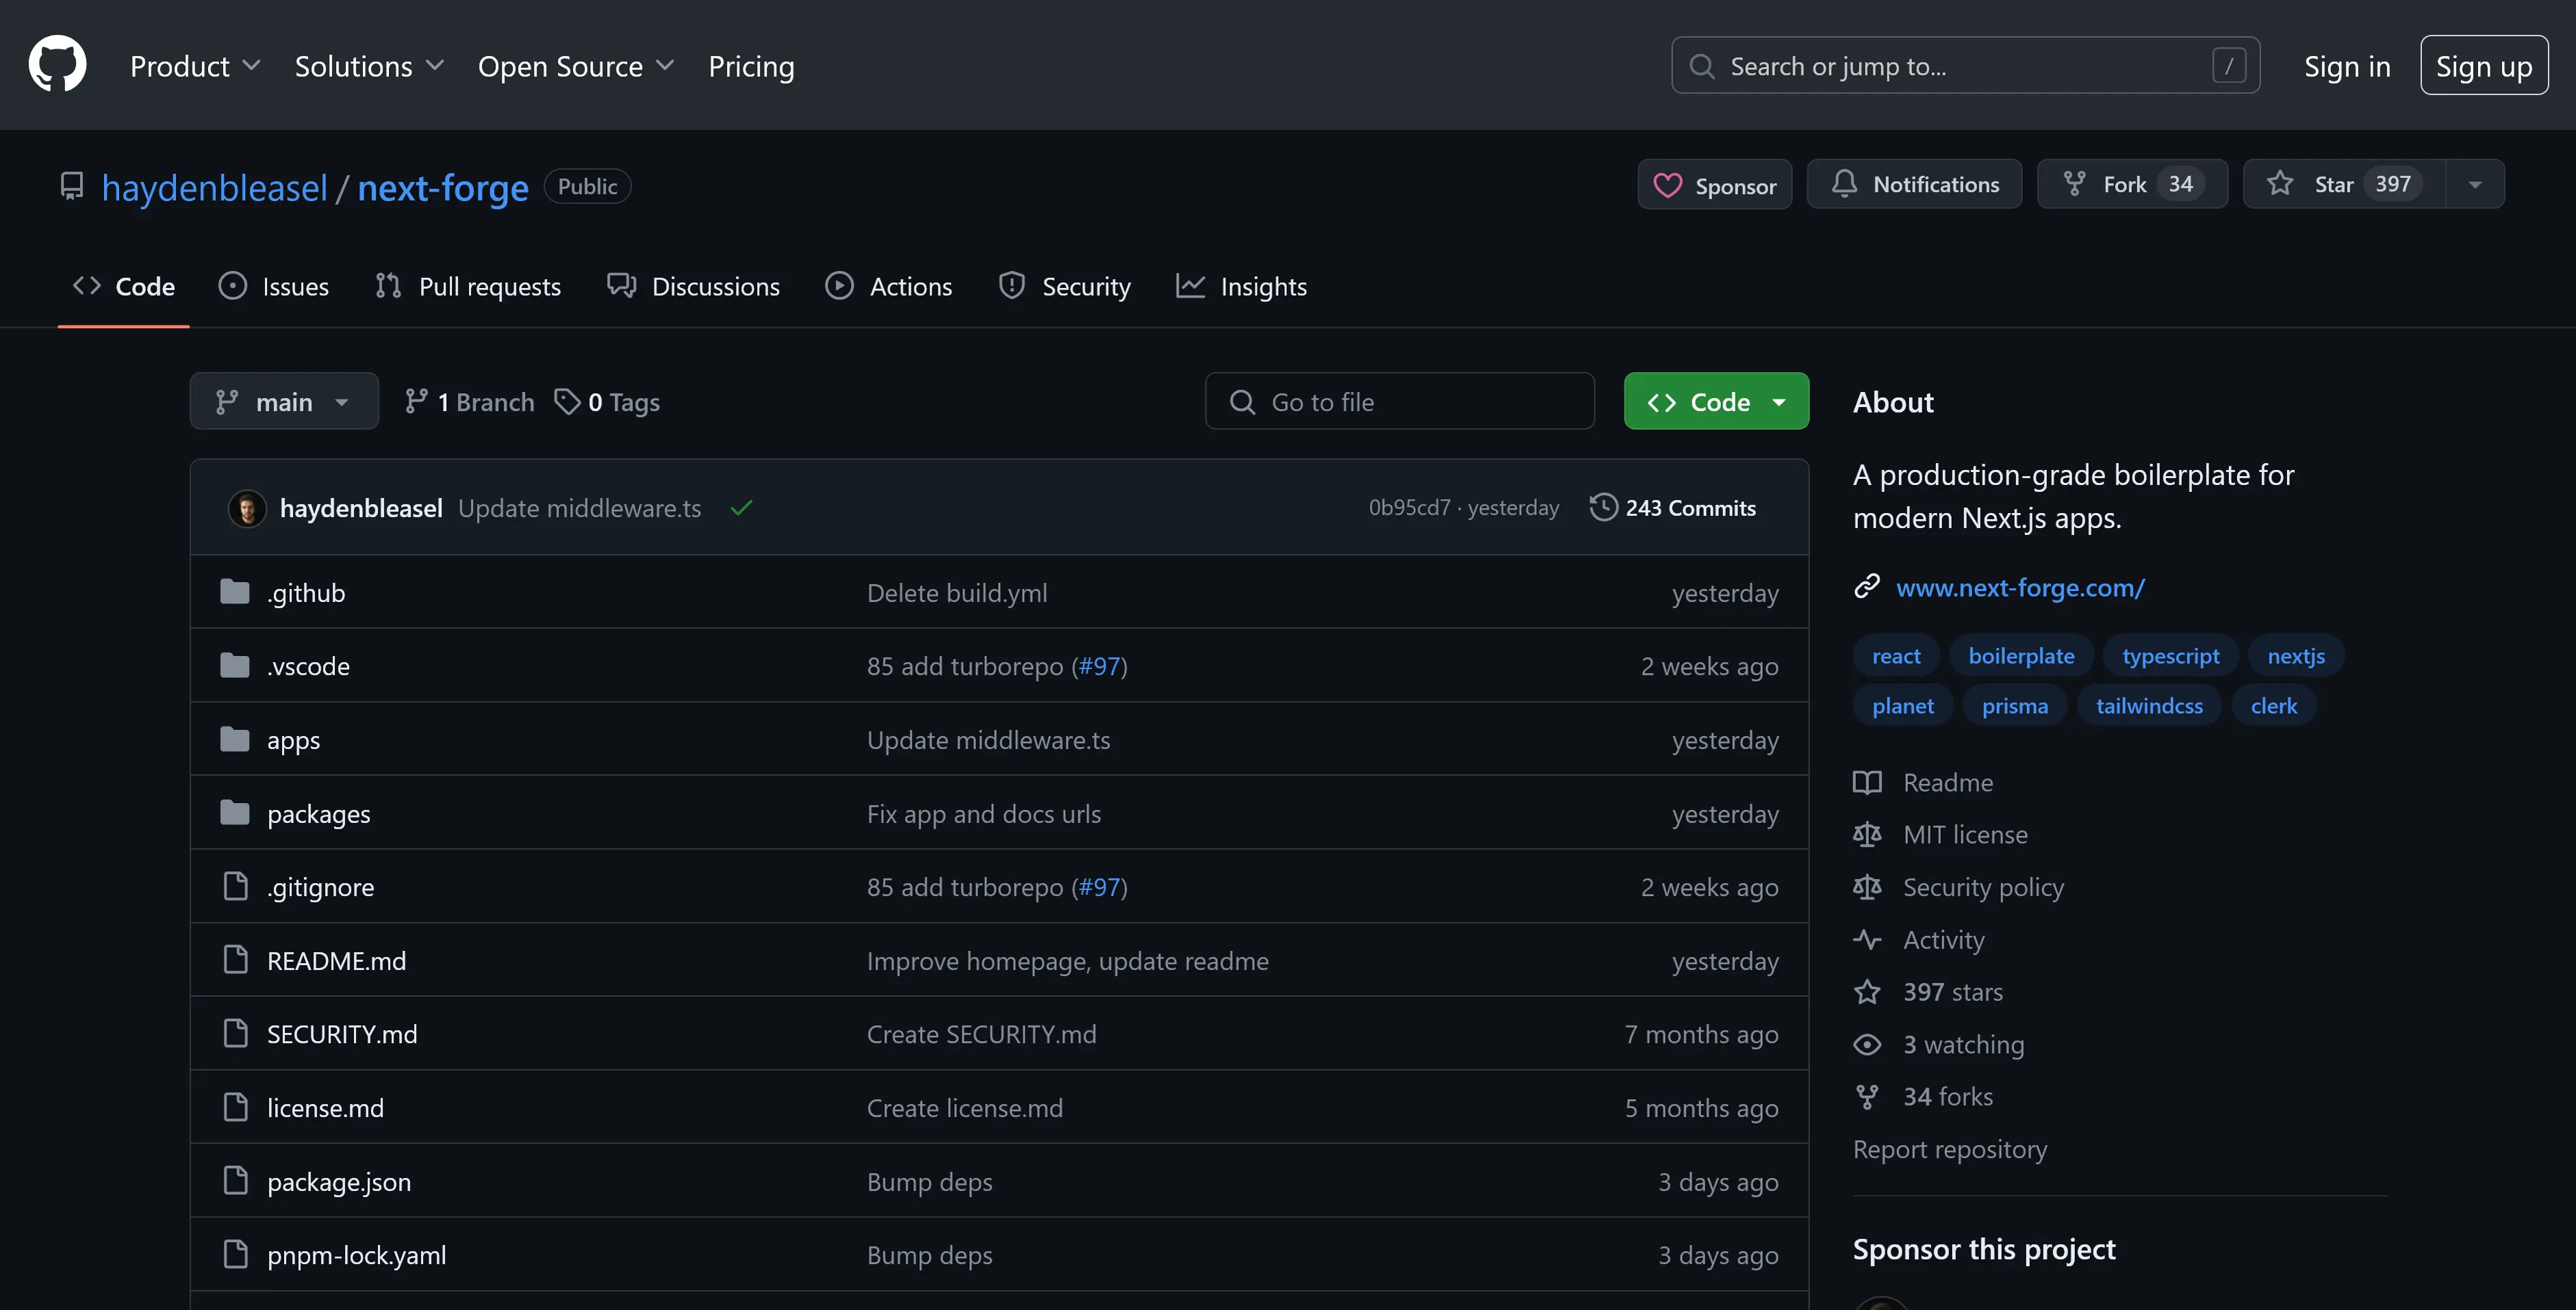Click the heart Sponsor button
Screen dimensions: 2576x1310
(x=1714, y=185)
